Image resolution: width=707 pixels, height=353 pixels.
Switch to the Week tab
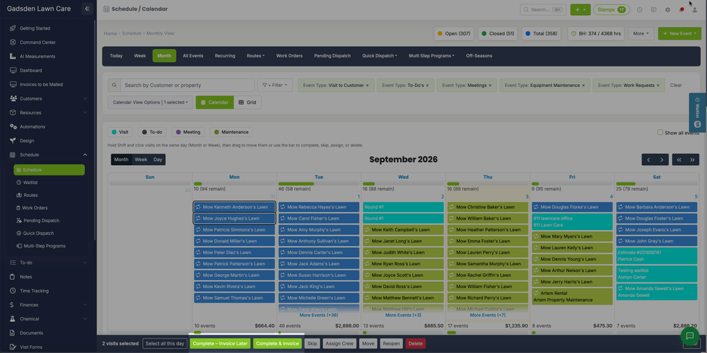pyautogui.click(x=139, y=56)
